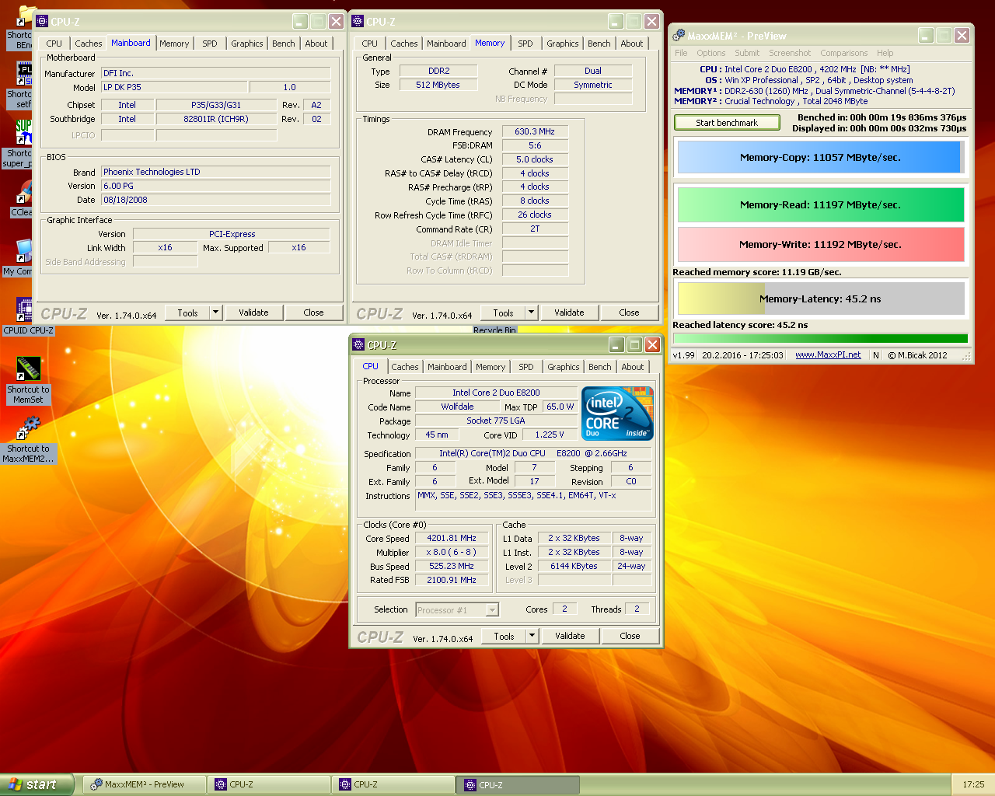Select About tab in Memory CPU-Z window
The width and height of the screenshot is (995, 796).
click(632, 44)
